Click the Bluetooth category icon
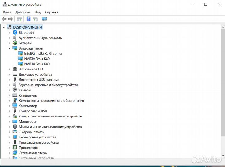This screenshot has width=225, height=167. click(15, 33)
